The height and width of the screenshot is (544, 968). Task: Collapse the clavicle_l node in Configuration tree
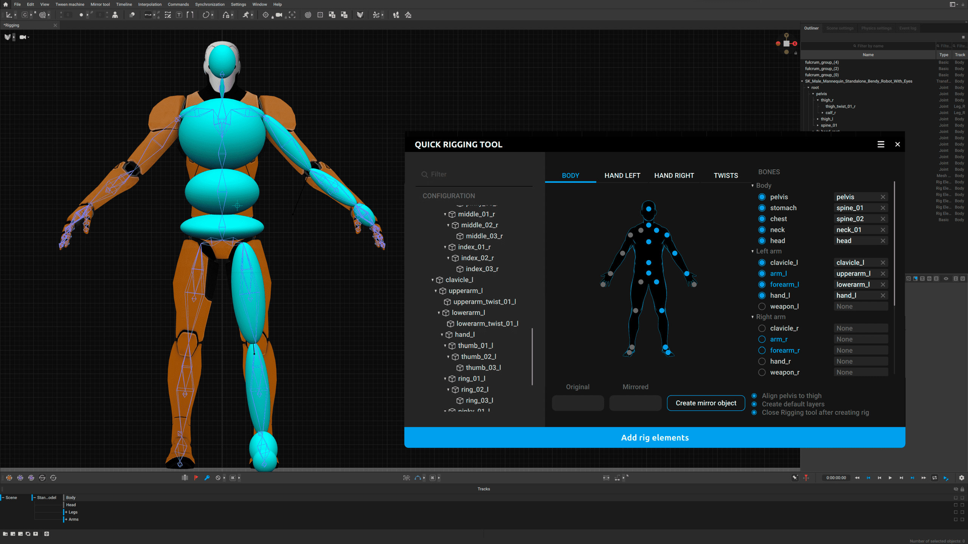click(x=433, y=280)
